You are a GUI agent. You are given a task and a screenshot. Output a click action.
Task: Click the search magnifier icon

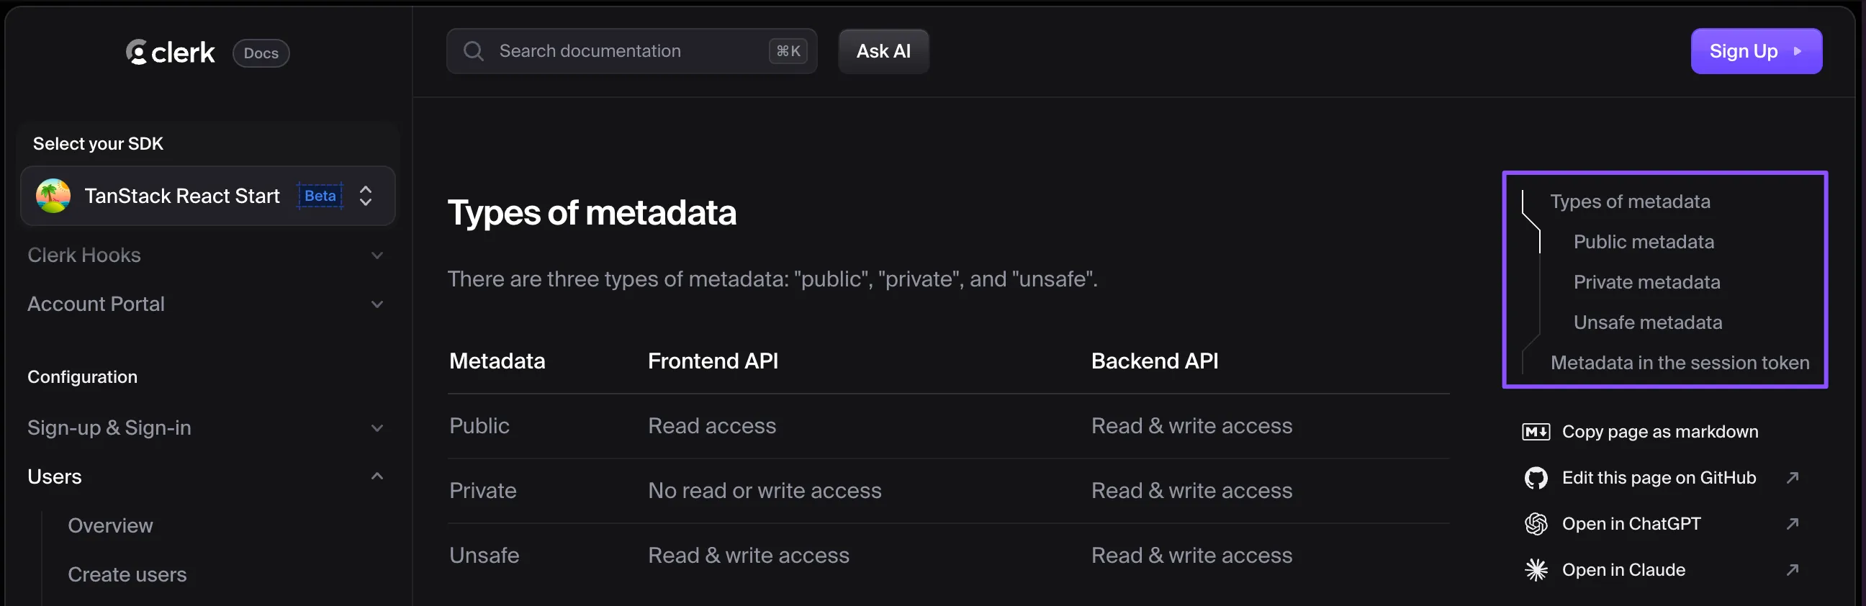tap(473, 51)
